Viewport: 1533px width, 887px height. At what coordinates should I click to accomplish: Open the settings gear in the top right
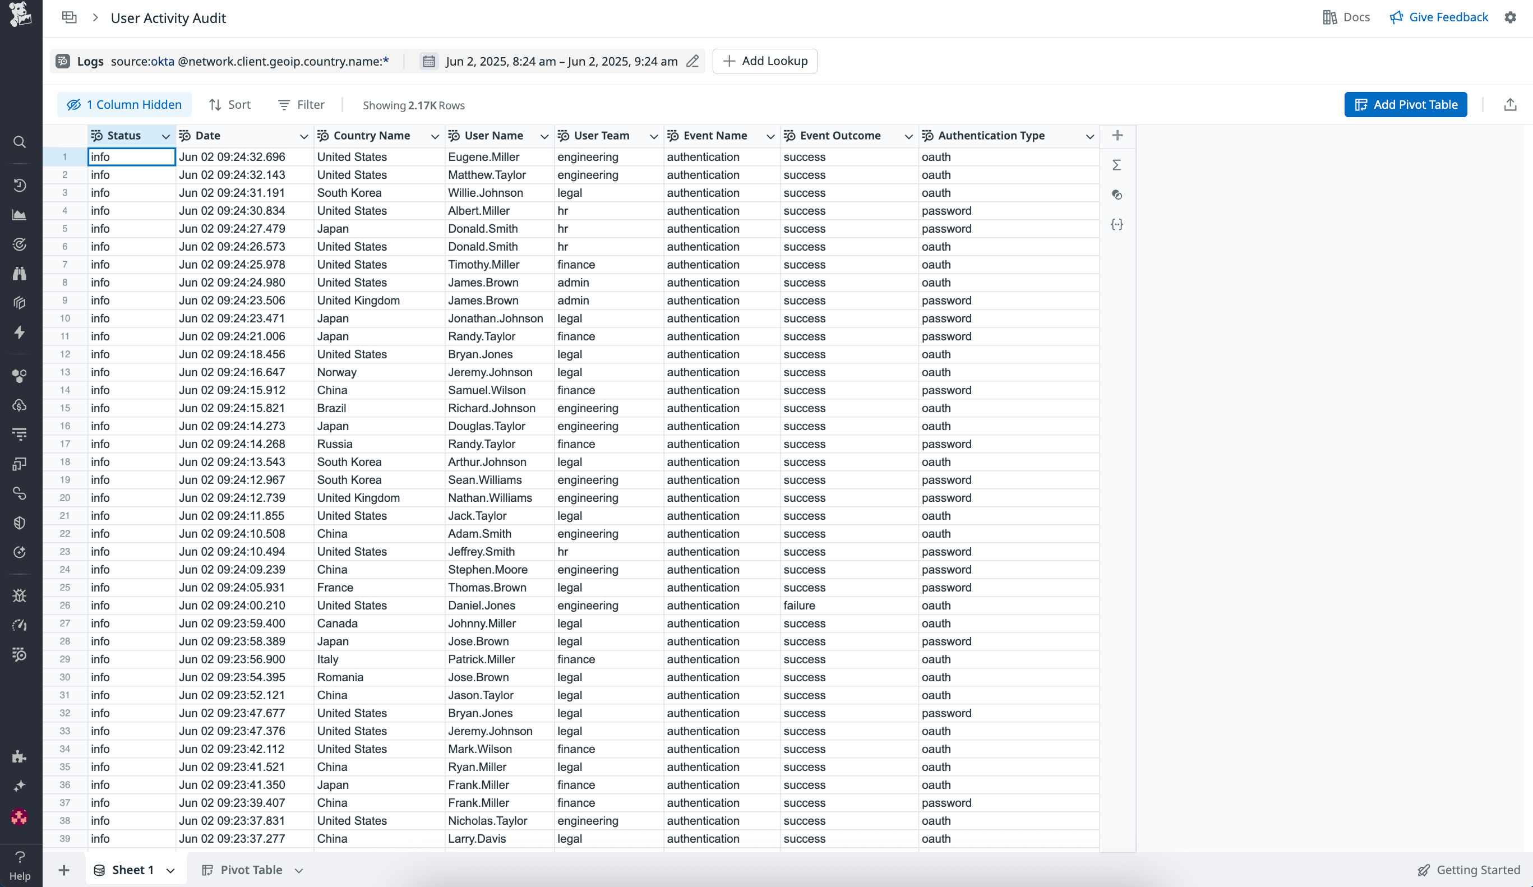[x=1511, y=17]
